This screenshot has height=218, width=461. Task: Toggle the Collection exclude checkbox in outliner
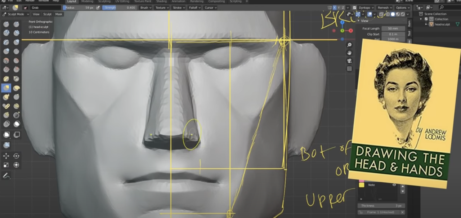tap(426, 19)
